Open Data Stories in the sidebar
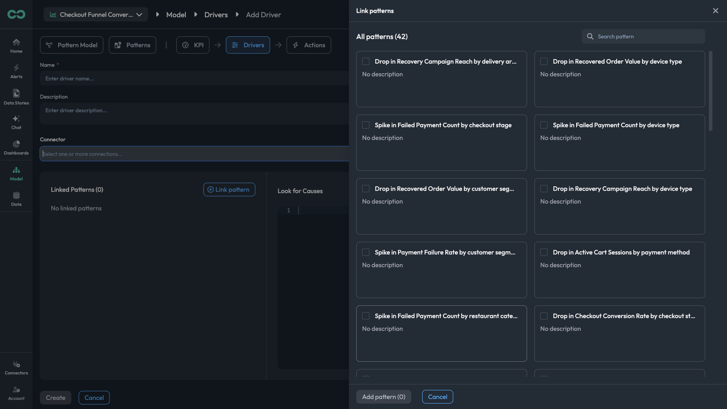Image resolution: width=727 pixels, height=409 pixels. [16, 97]
